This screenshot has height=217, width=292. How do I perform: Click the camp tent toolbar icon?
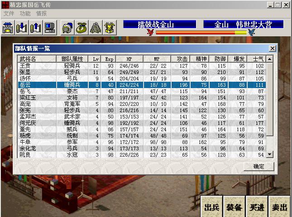point(96,28)
